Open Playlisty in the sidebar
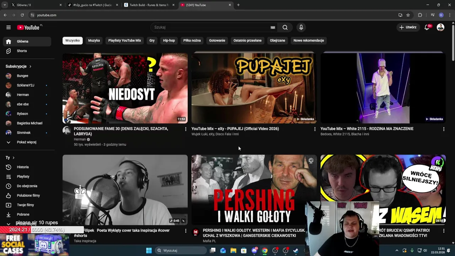The image size is (455, 256). (x=27, y=176)
